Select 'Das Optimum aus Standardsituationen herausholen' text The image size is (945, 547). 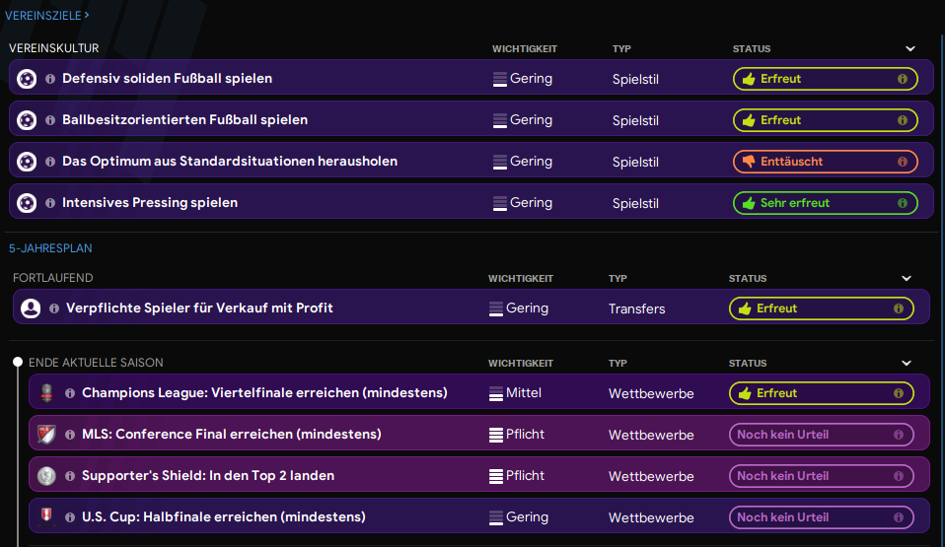230,162
